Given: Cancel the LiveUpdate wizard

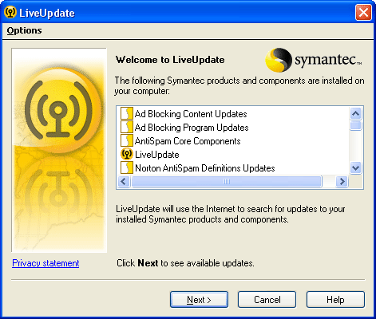Looking at the screenshot, I should pos(267,300).
